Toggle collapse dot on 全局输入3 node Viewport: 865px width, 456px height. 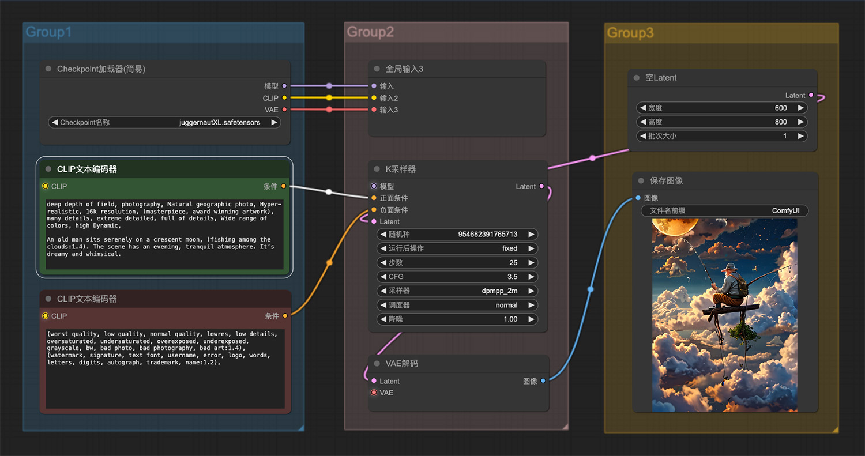click(377, 69)
